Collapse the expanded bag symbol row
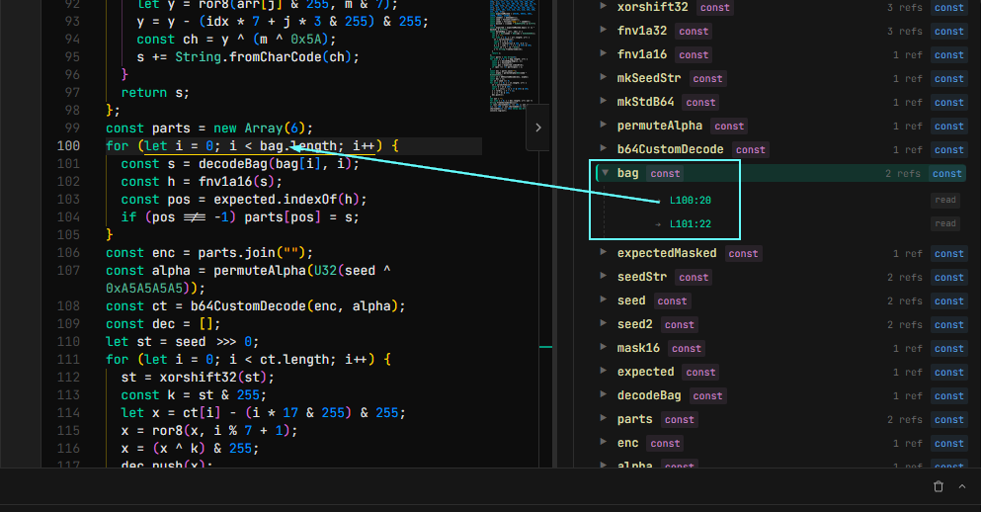This screenshot has width=981, height=512. coord(605,173)
